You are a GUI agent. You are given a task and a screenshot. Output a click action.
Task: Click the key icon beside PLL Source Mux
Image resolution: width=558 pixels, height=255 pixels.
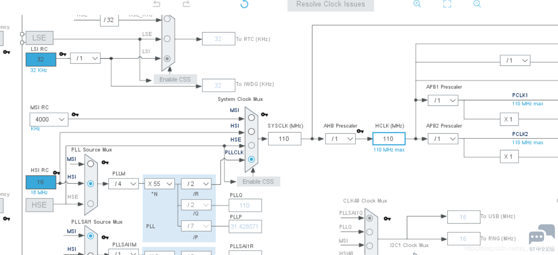105,162
